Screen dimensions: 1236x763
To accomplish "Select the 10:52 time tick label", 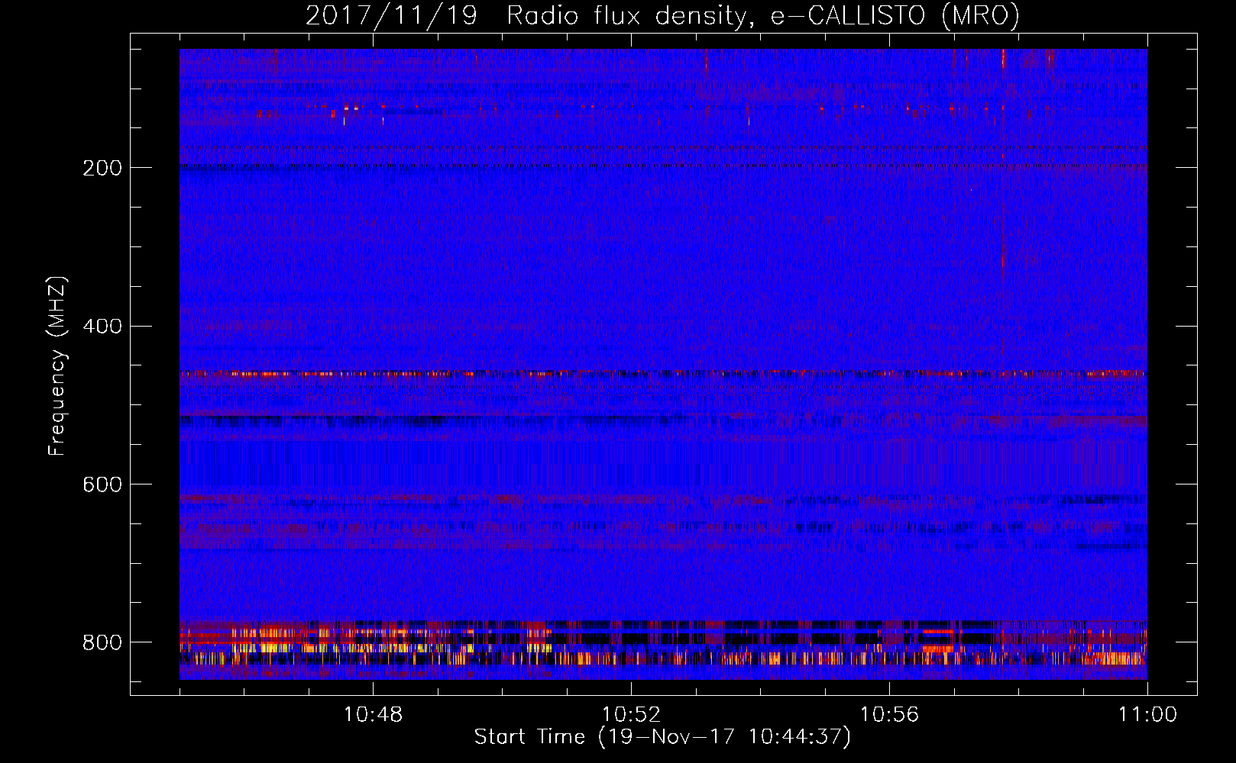I will (x=631, y=715).
